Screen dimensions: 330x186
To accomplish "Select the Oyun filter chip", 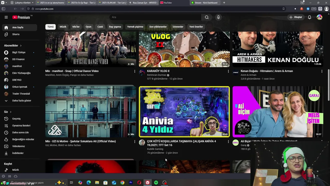I will [88, 27].
